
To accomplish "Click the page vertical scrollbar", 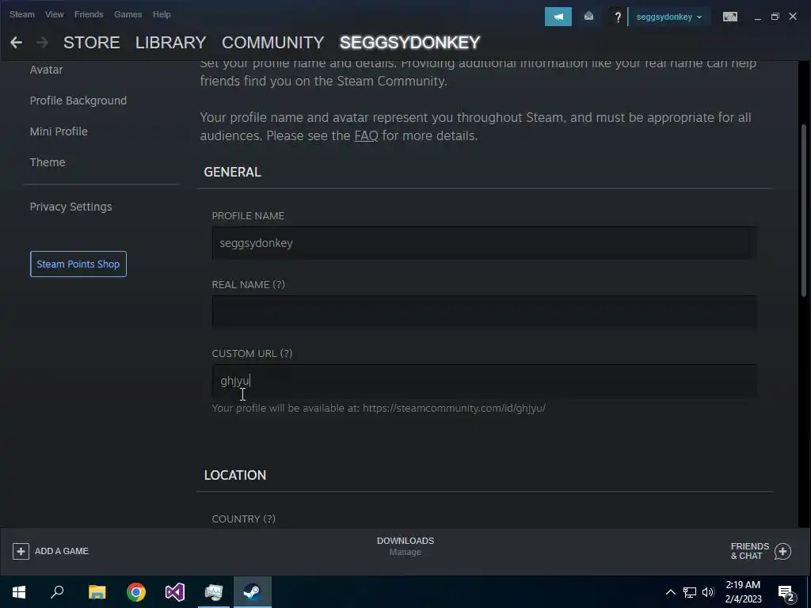I will click(x=803, y=211).
